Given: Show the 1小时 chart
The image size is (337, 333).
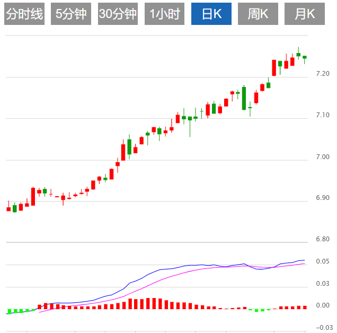Looking at the screenshot, I should 164,14.
